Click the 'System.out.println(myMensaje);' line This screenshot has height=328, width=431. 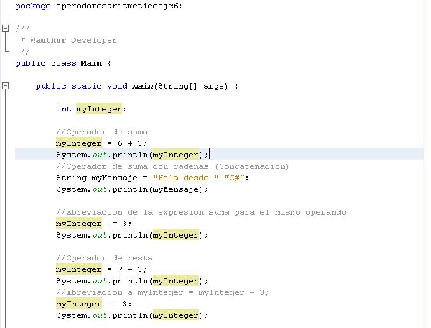coord(132,189)
